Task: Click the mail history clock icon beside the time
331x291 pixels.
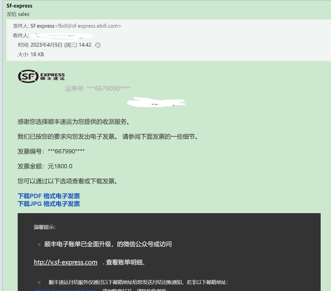Action: (97, 45)
